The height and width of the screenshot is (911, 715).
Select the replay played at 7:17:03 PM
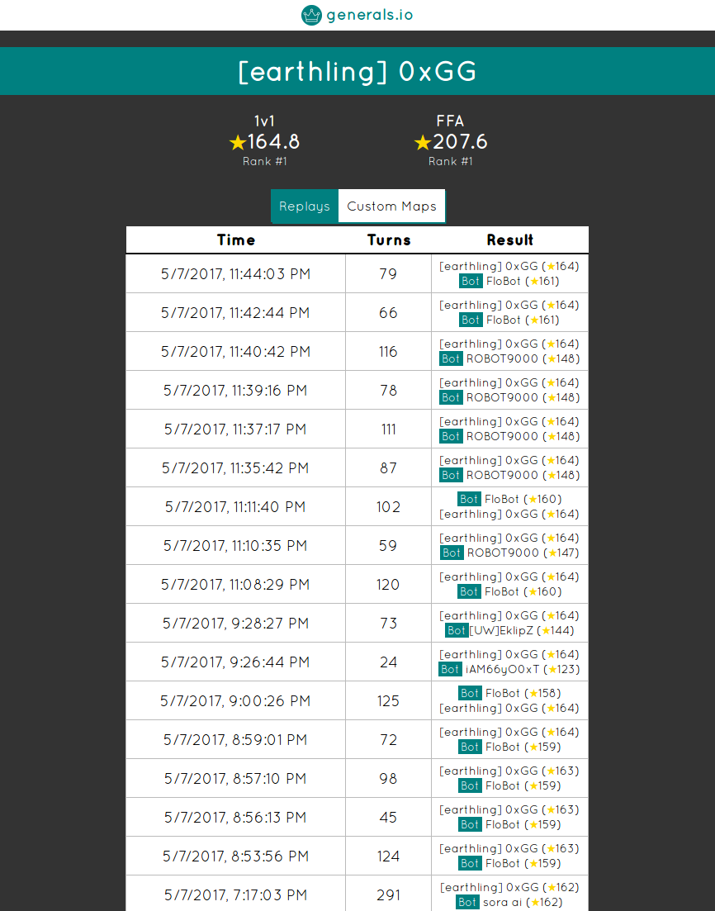[235, 895]
